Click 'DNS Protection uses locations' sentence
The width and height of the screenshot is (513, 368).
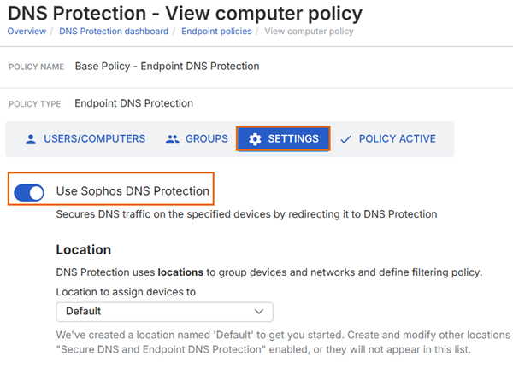pyautogui.click(x=269, y=272)
